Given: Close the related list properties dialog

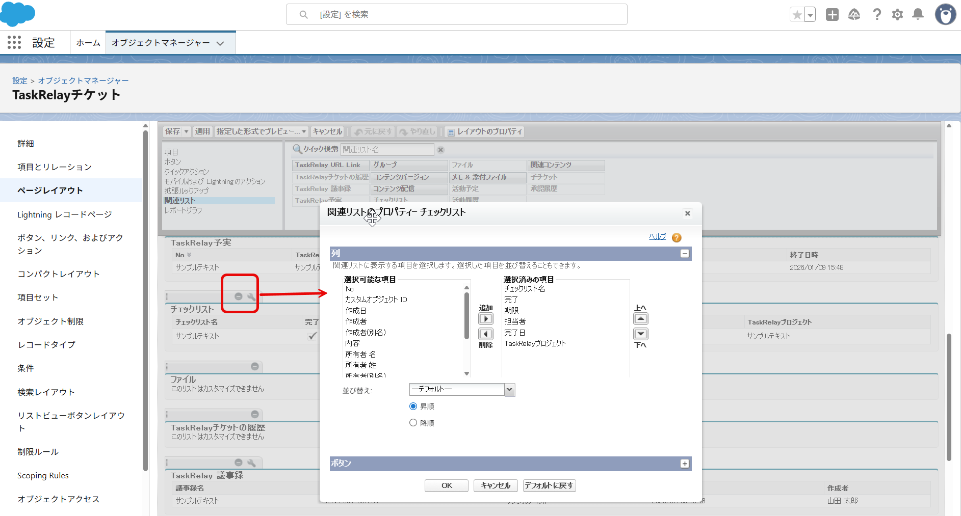Looking at the screenshot, I should point(687,213).
